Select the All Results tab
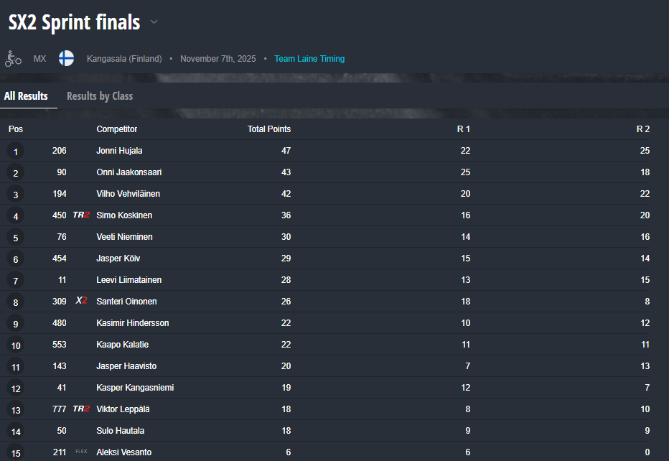 26,96
